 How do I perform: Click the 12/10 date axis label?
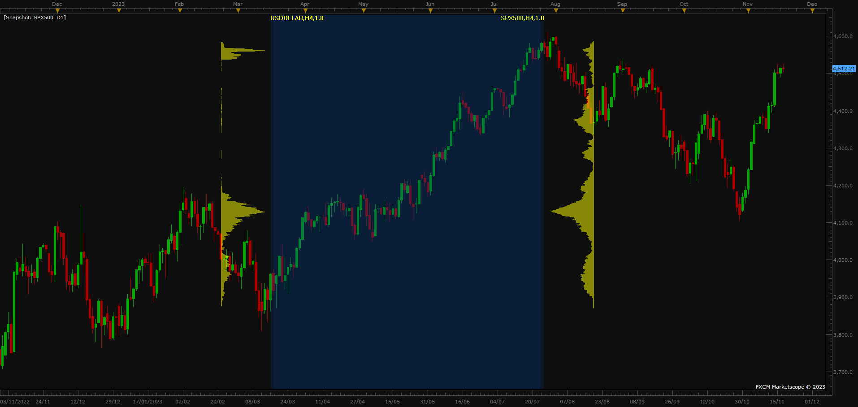coord(707,402)
